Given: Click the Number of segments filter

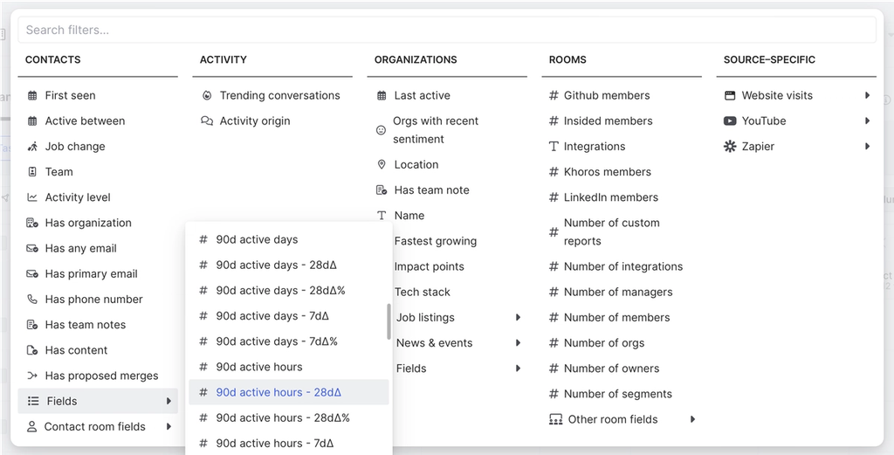Looking at the screenshot, I should point(617,394).
